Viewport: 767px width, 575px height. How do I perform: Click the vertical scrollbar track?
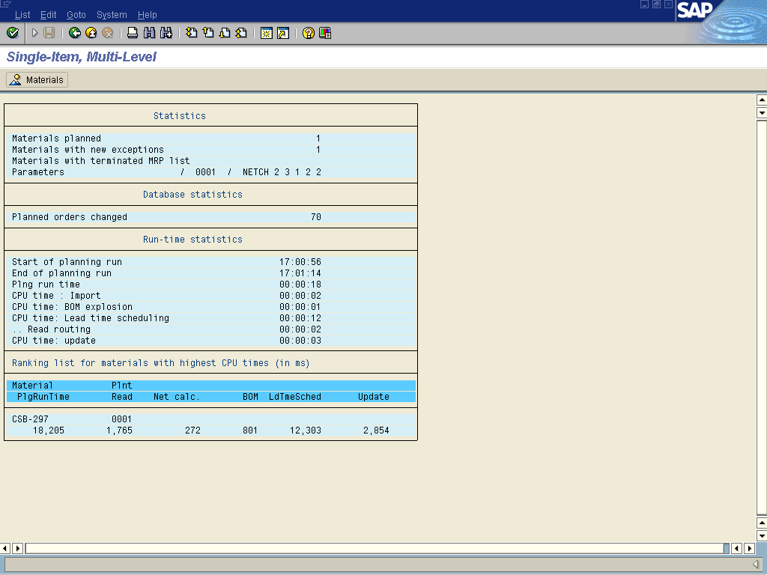tap(762, 317)
